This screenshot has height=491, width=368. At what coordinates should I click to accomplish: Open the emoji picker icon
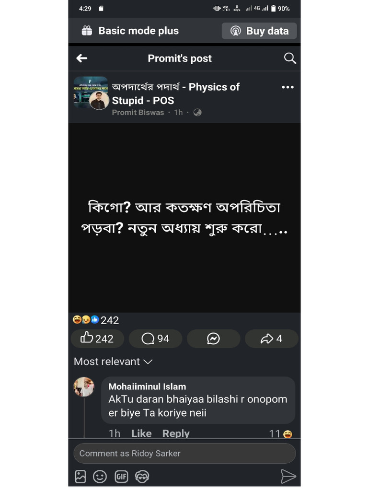[x=100, y=476]
